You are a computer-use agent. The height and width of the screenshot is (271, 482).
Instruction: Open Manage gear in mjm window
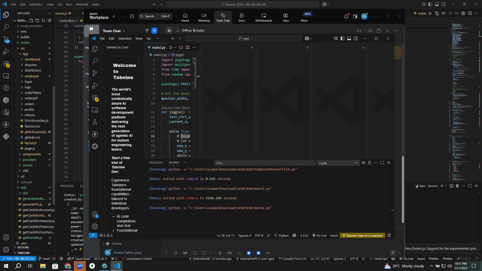[x=95, y=226]
